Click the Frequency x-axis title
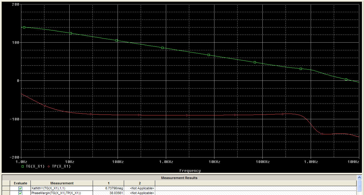The image size is (364, 195). coord(190,171)
